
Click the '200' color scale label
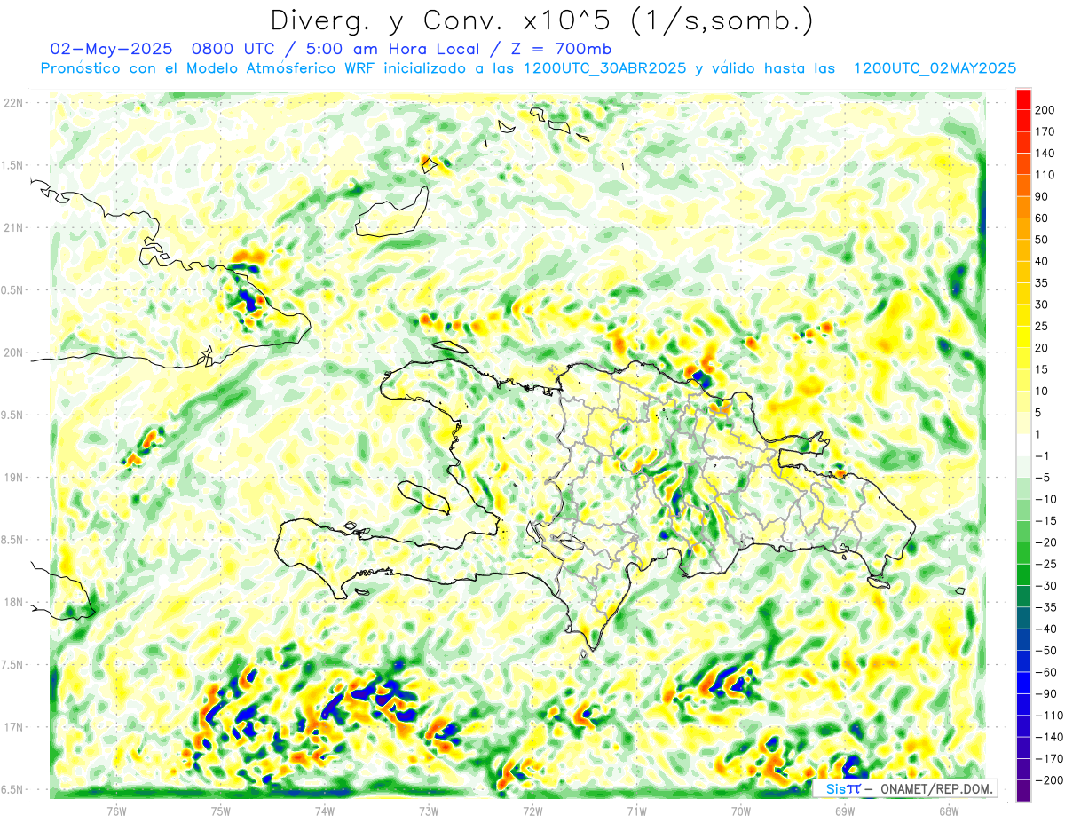pos(1046,110)
